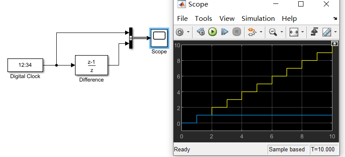Select the Difference block
This screenshot has height=157, width=345.
click(x=91, y=65)
